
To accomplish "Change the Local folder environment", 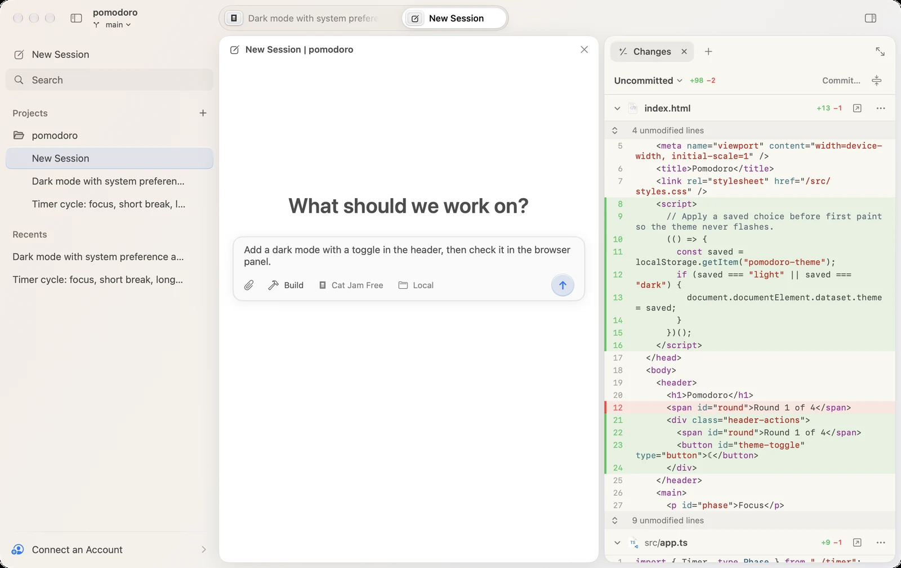I will 416,285.
